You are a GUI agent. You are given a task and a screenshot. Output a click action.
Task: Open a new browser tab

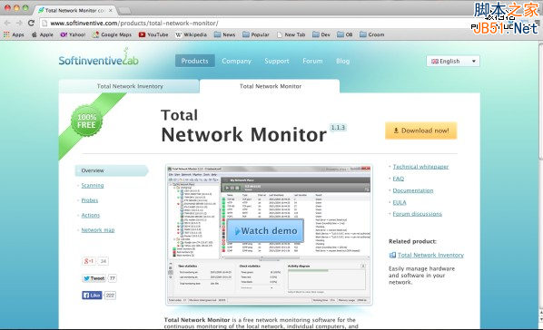click(x=124, y=11)
